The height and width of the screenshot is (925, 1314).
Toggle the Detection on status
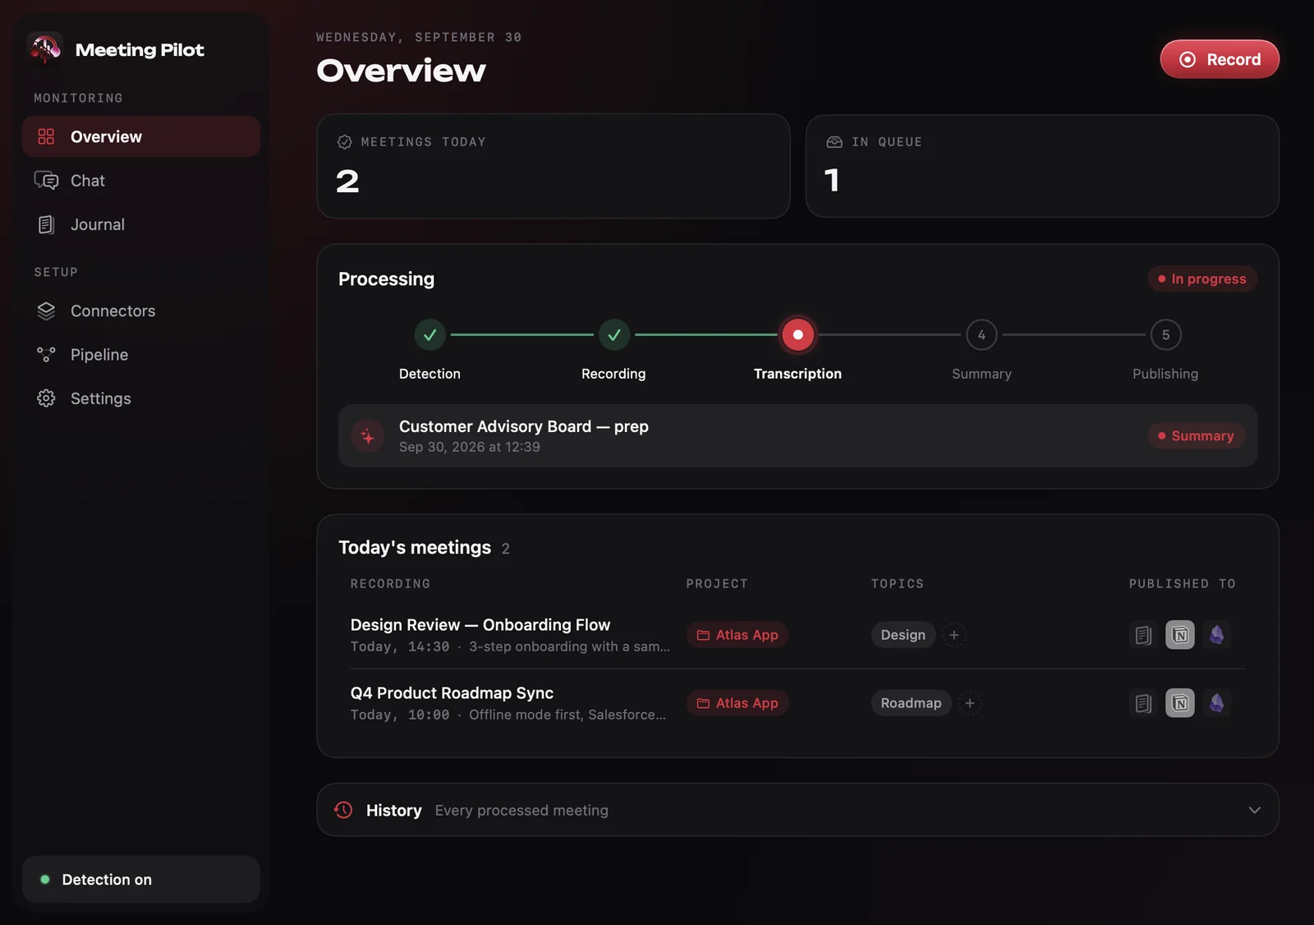141,879
